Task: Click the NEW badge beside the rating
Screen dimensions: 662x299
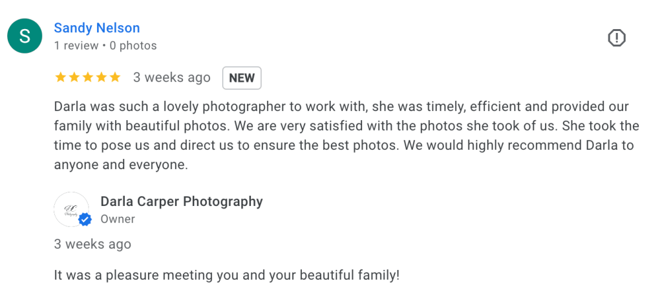Action: (242, 78)
